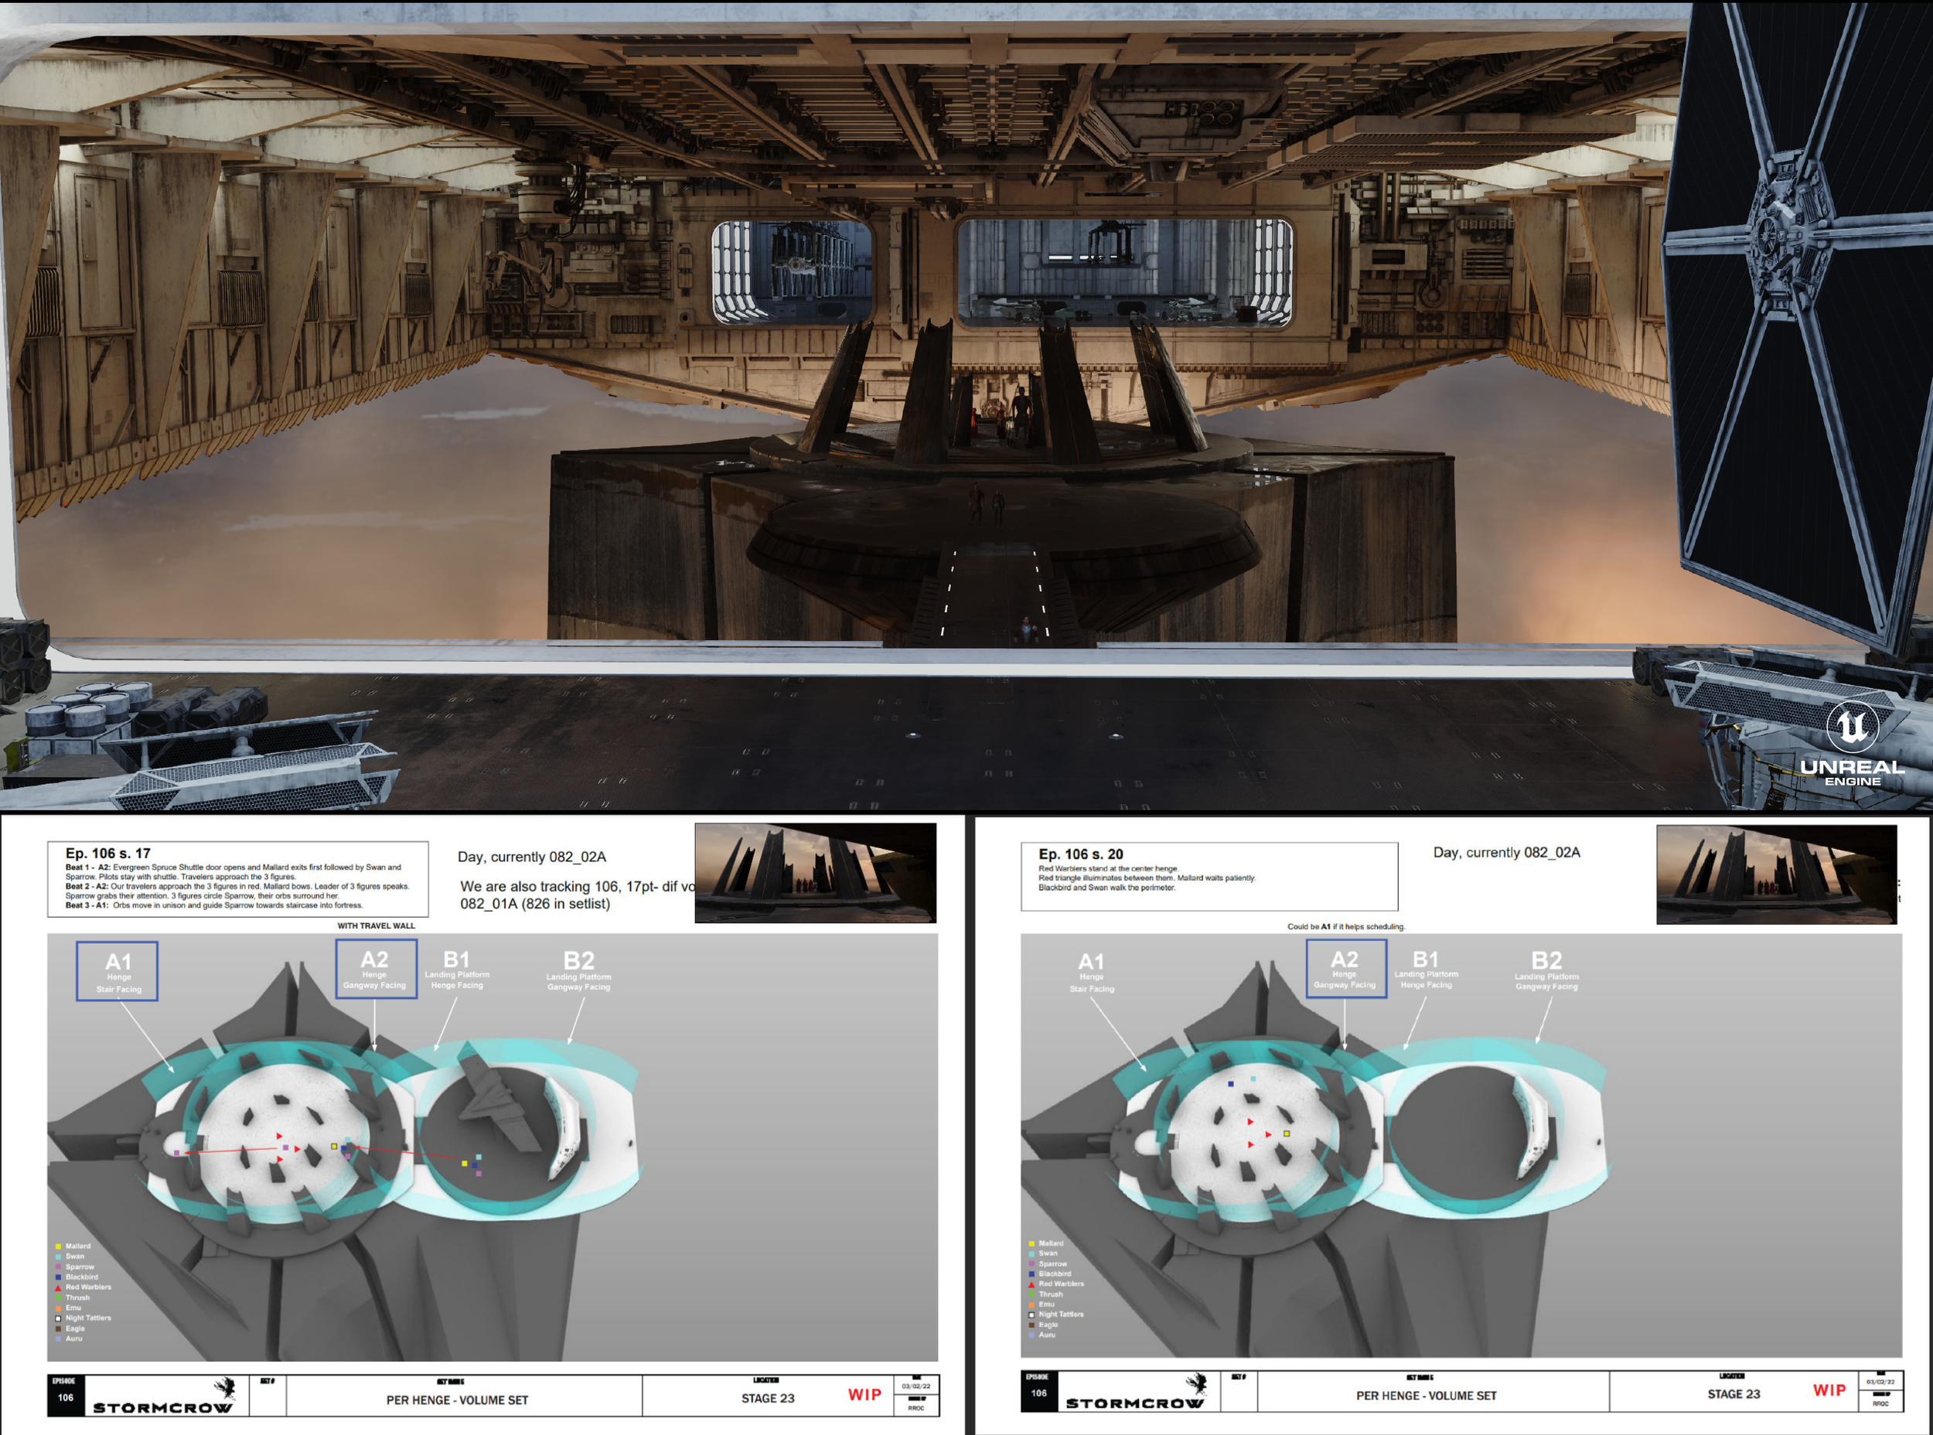Click the 'Ep. 106 s. 20' heading
1933x1435 pixels.
(x=1081, y=855)
